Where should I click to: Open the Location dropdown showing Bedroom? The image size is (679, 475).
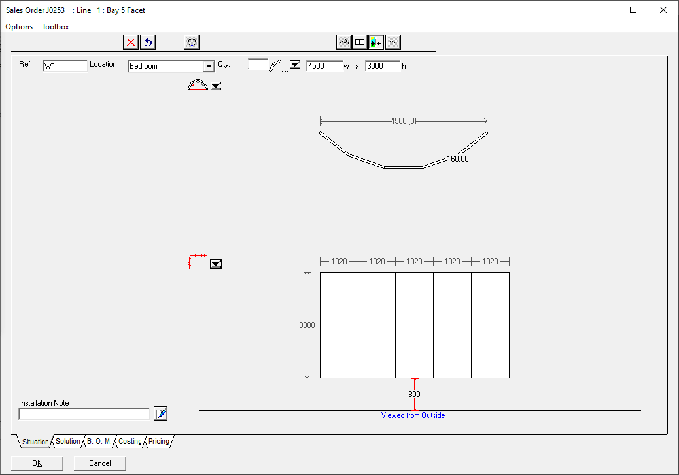click(x=209, y=66)
